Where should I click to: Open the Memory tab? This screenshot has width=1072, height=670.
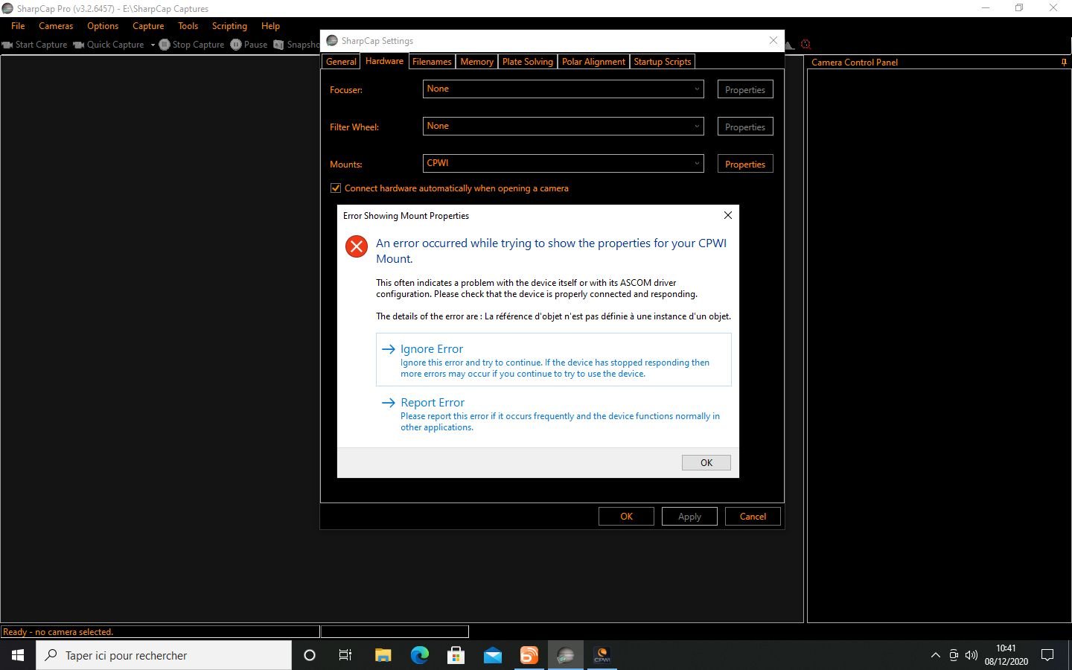(x=476, y=62)
